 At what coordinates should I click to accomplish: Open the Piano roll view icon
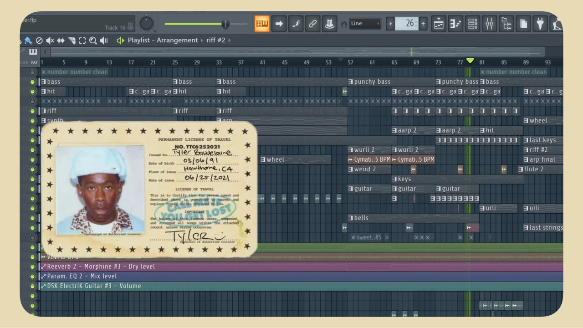click(x=455, y=24)
